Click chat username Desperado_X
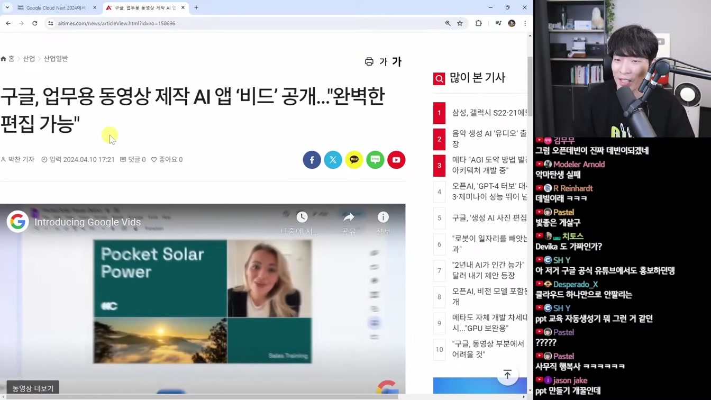Viewport: 711px width, 400px height. (576, 284)
